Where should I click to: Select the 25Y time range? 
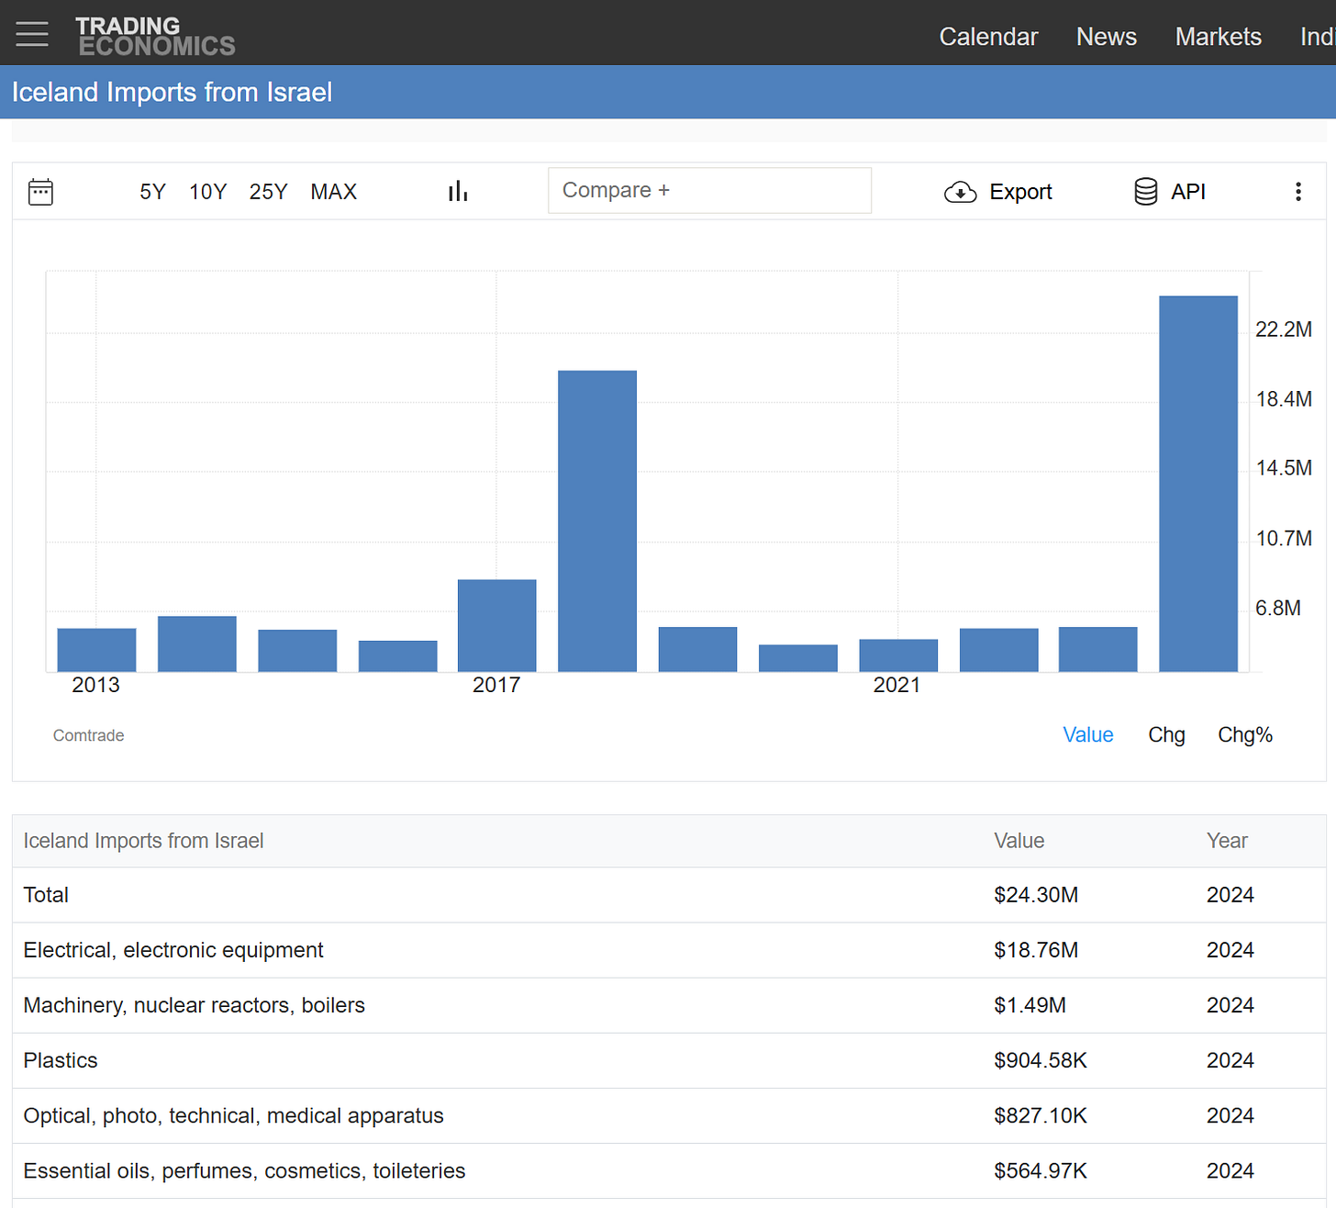pos(268,192)
